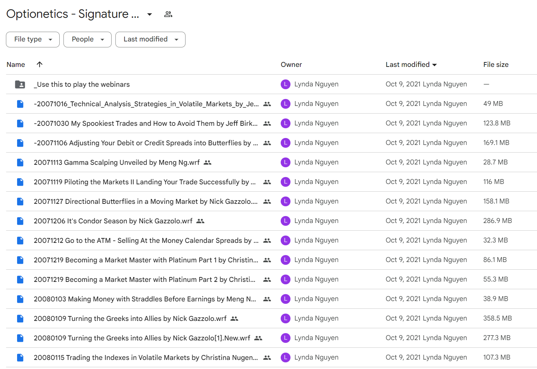Select the shared folder icon for _Use this to play the webinars
The height and width of the screenshot is (369, 537).
coord(20,84)
